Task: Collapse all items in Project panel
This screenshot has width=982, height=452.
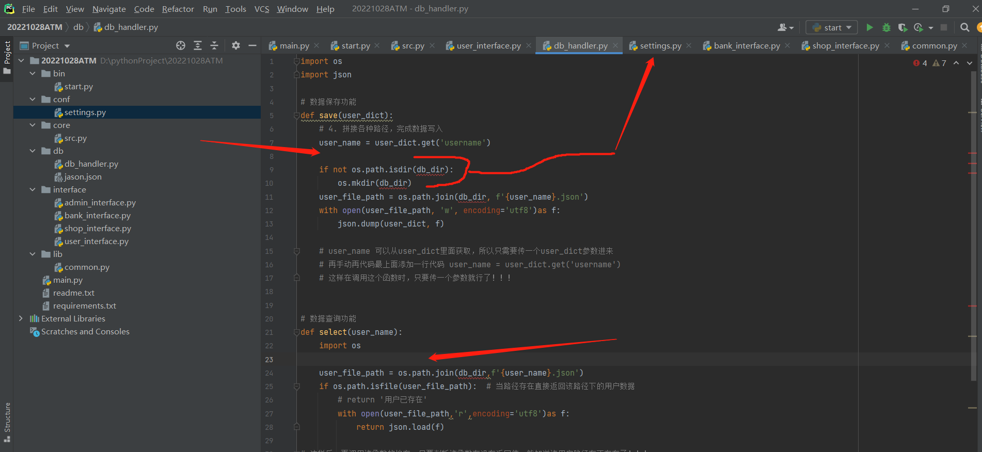Action: click(214, 45)
